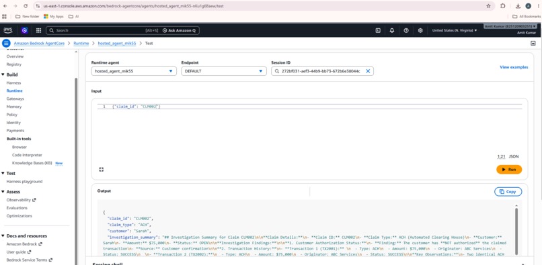Open the Endpoint DEFAULT dropdown
Screen dimensions: 542x265
(224, 71)
